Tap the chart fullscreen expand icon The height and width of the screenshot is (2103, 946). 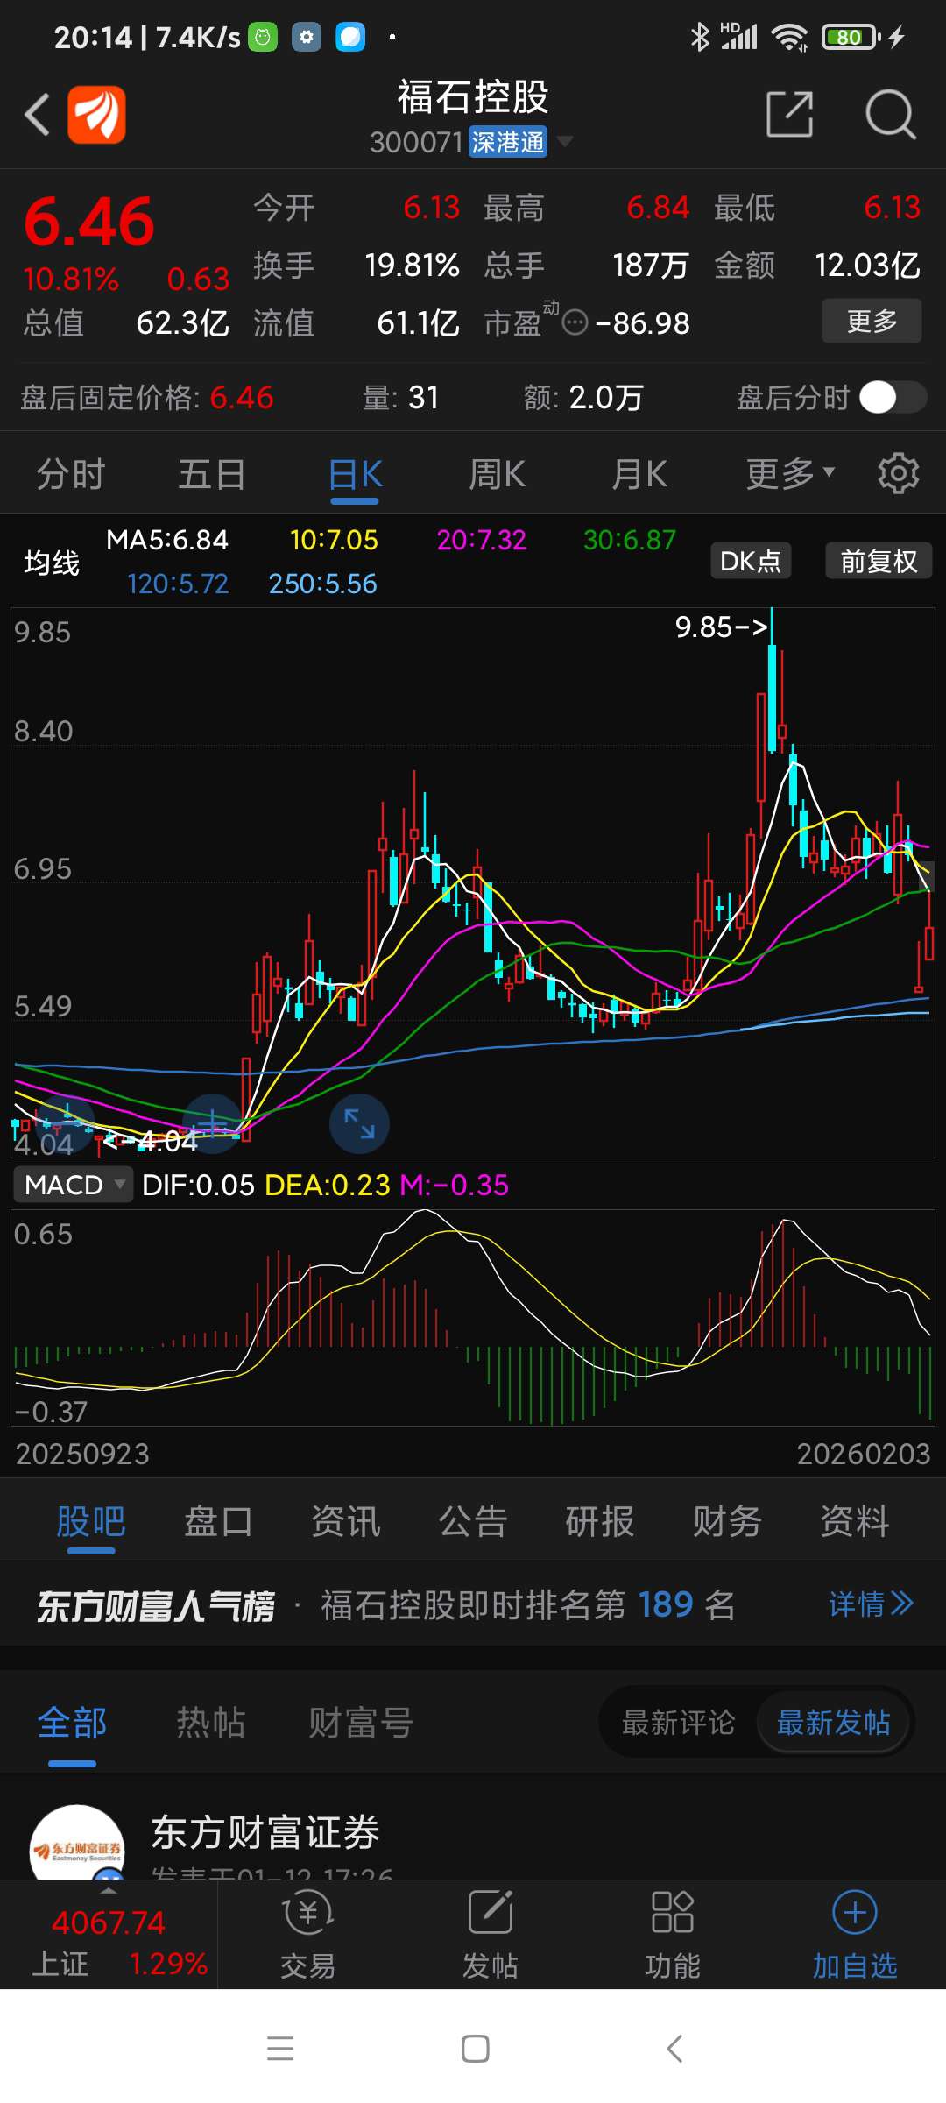(x=359, y=1123)
